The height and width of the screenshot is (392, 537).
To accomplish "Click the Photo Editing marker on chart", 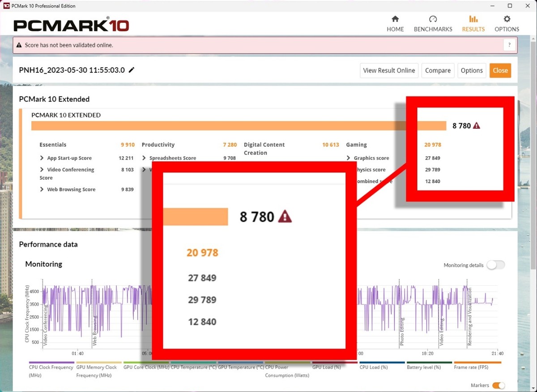I will click(x=402, y=332).
